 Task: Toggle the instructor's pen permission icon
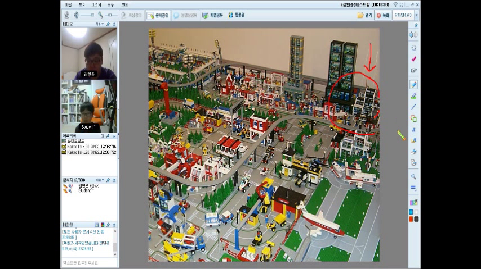[x=65, y=186]
